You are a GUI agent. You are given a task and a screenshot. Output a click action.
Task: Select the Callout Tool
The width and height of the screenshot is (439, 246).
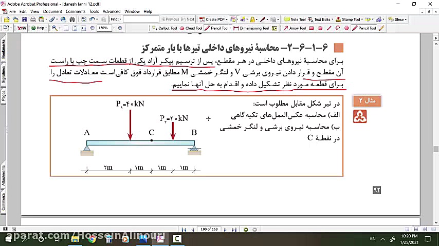pyautogui.click(x=164, y=28)
